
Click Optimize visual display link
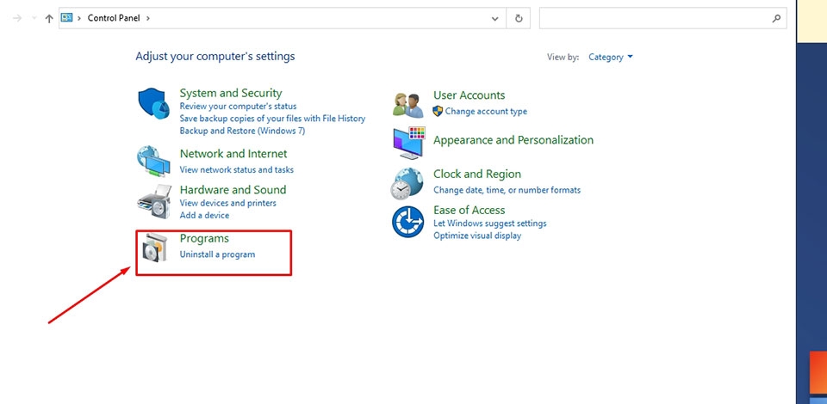(x=476, y=236)
